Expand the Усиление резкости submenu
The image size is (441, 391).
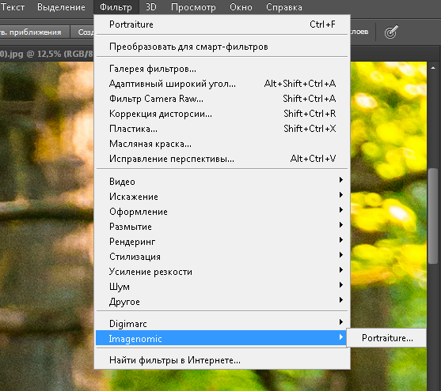(222, 272)
